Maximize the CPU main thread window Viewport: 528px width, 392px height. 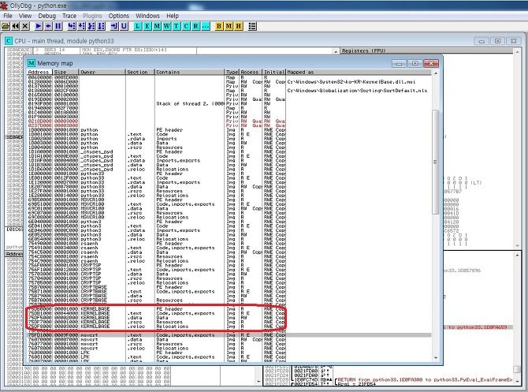[x=497, y=41]
